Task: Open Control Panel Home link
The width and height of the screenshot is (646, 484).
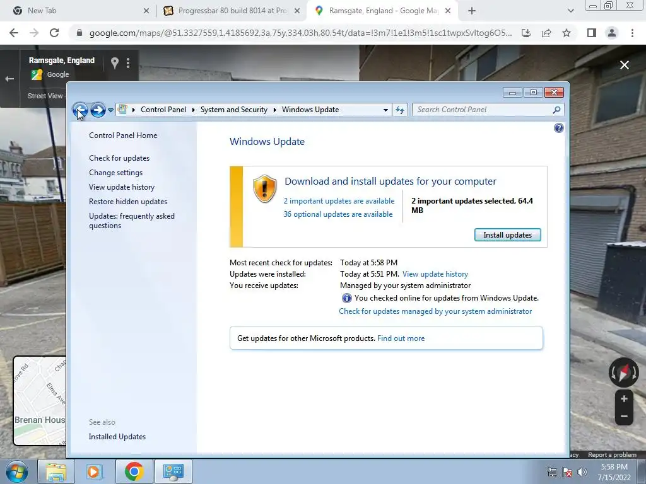Action: point(123,135)
